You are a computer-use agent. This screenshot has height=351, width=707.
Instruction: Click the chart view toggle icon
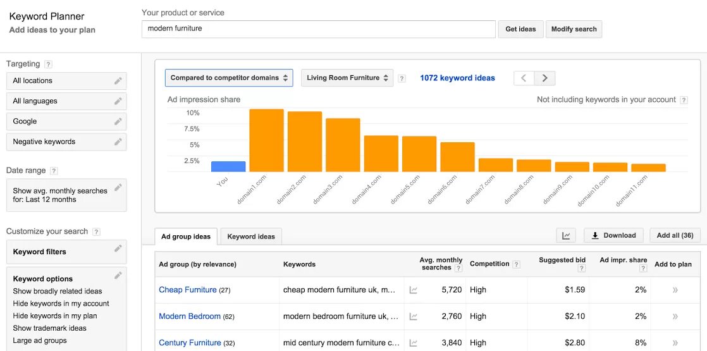pyautogui.click(x=566, y=236)
